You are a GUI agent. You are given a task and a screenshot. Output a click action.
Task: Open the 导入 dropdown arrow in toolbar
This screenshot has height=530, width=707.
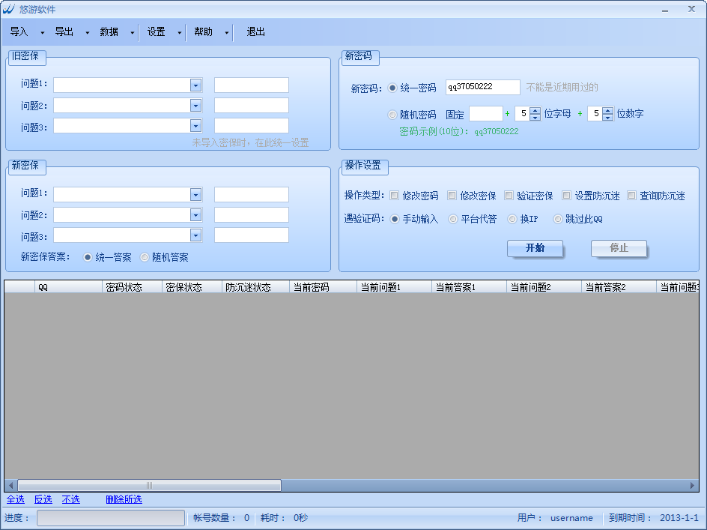coord(42,33)
